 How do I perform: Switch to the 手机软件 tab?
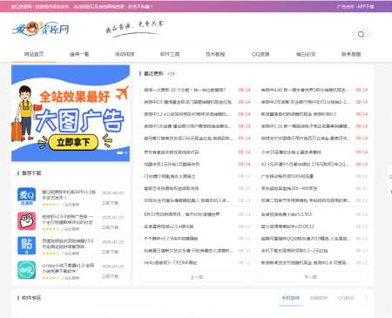[291, 298]
